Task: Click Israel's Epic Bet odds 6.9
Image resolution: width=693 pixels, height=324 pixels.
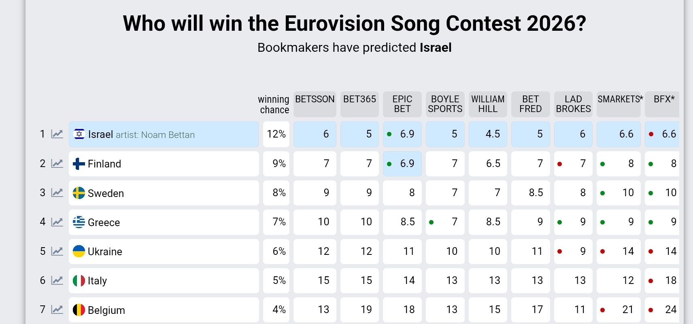Action: coord(407,134)
